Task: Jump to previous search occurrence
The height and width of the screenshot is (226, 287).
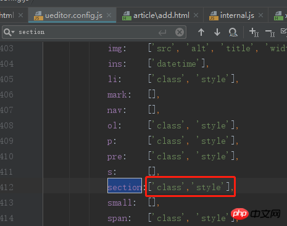Action: pyautogui.click(x=201, y=32)
